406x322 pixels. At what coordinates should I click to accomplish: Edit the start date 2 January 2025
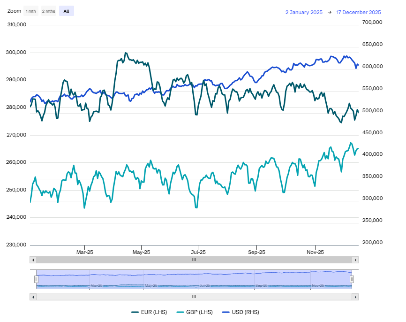(x=304, y=13)
